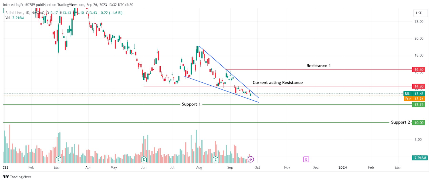Click the 14.30 resistance price label
Screen dimensions: 432x182
pyautogui.click(x=419, y=86)
